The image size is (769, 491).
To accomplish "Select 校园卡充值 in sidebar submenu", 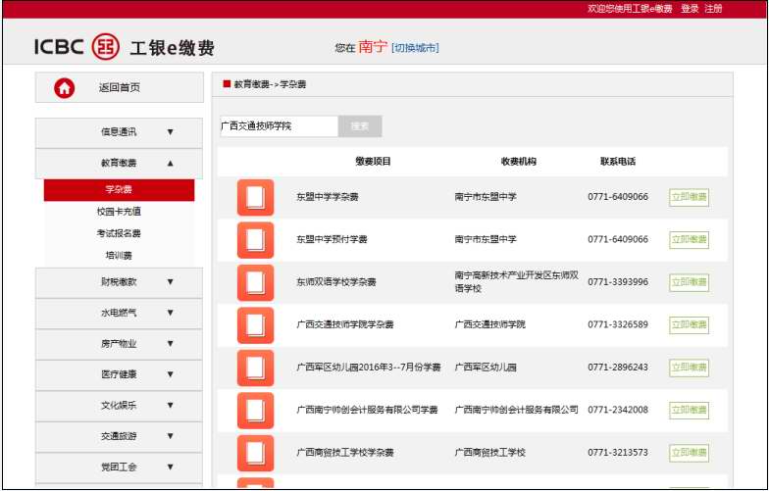I will 119,211.
